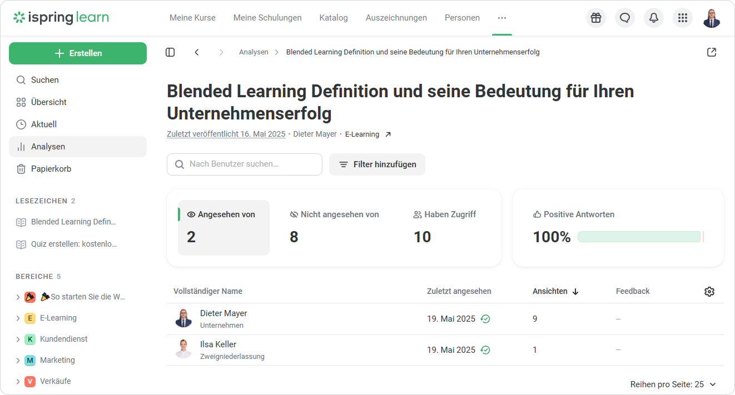Open the more tabs ellipsis menu

(x=502, y=18)
